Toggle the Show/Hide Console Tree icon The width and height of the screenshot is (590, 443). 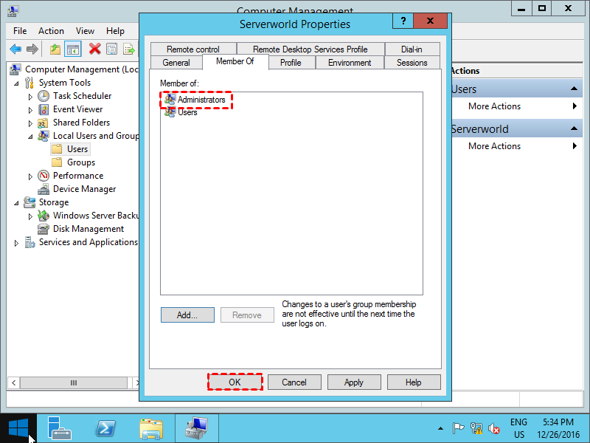(x=73, y=49)
